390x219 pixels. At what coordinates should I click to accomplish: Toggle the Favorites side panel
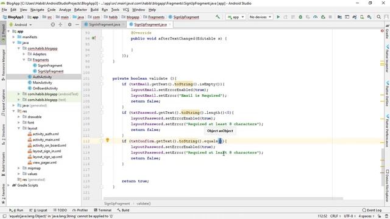click(3, 194)
